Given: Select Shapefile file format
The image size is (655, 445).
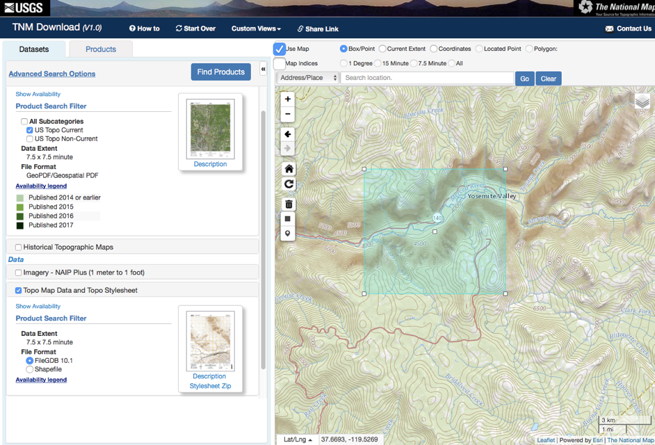Looking at the screenshot, I should (30, 369).
